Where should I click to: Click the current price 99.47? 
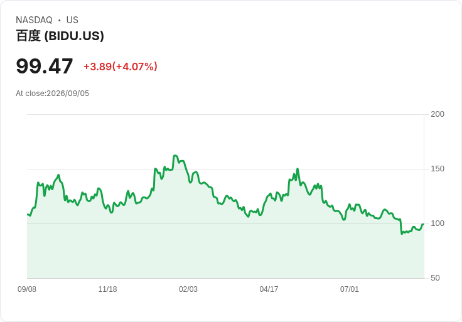[x=45, y=66]
